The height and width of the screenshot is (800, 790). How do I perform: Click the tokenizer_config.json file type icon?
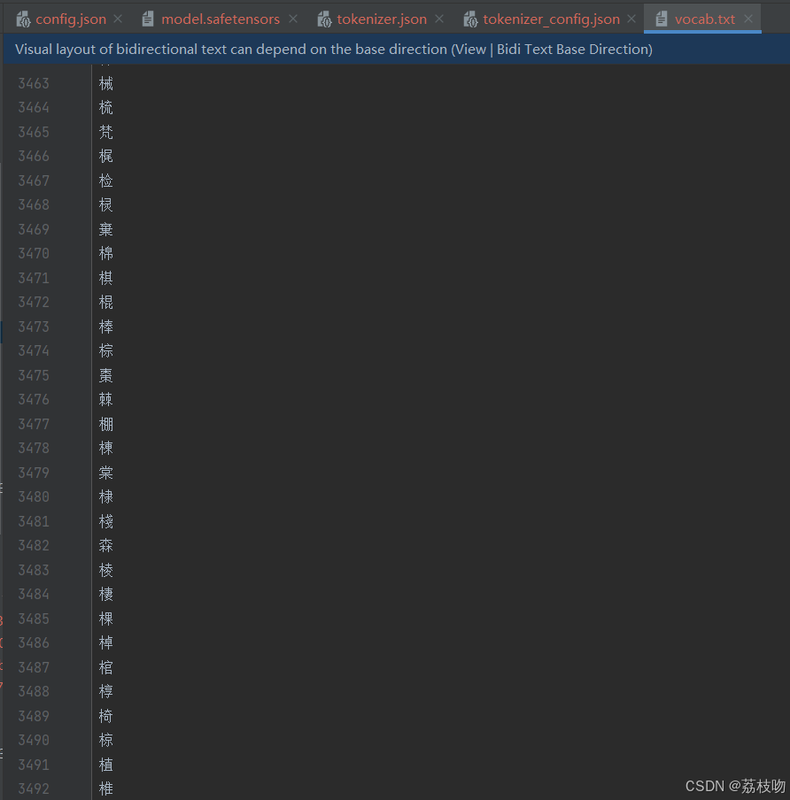click(x=470, y=19)
